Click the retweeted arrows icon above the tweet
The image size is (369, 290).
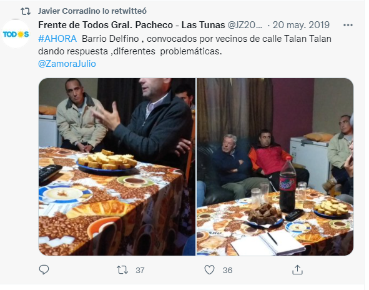[26, 11]
